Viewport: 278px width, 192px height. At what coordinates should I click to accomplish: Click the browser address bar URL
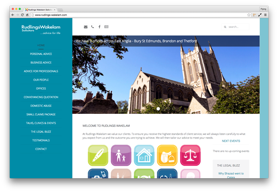pos(51,15)
